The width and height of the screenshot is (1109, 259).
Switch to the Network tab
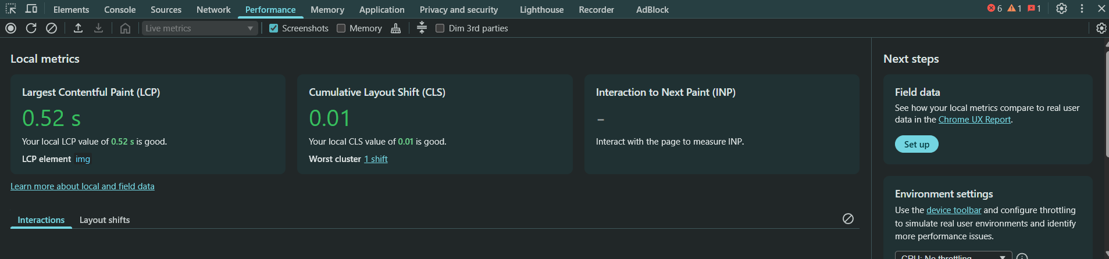click(x=213, y=9)
